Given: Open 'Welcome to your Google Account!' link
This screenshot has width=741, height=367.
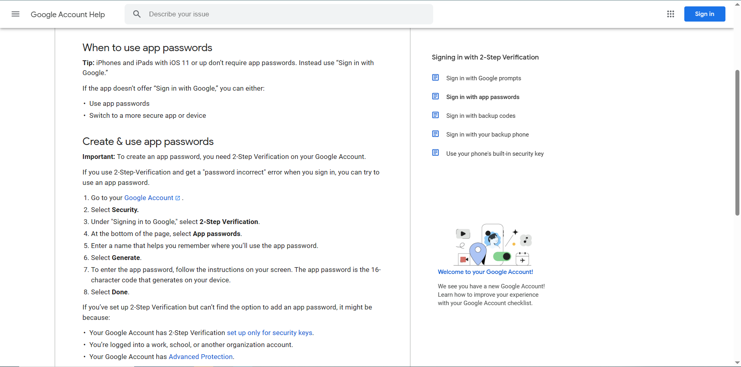Looking at the screenshot, I should [x=485, y=272].
